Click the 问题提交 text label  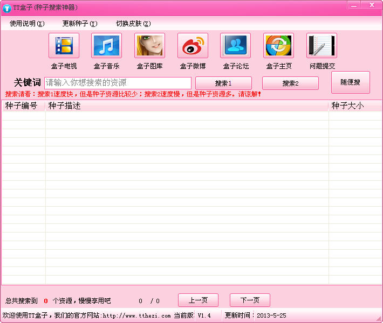tap(322, 66)
